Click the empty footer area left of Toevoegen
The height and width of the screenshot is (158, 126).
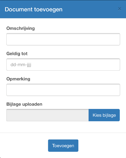click(x=24, y=146)
